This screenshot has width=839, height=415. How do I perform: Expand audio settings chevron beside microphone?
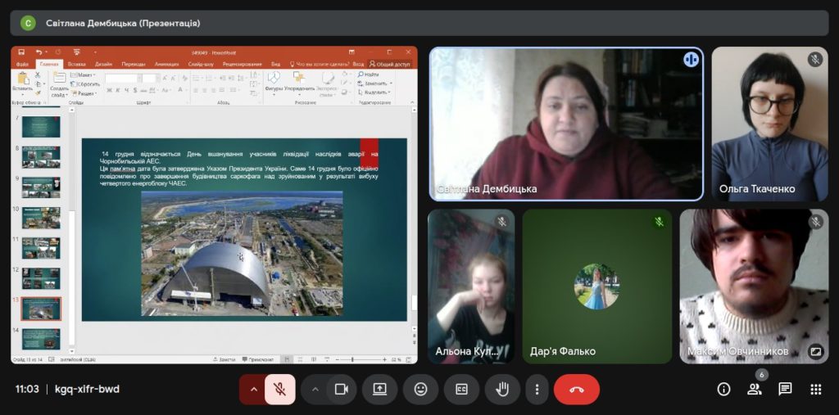253,390
